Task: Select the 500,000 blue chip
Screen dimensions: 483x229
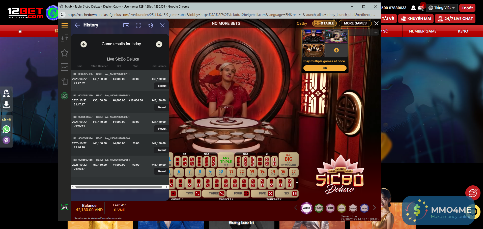Action: [364, 208]
